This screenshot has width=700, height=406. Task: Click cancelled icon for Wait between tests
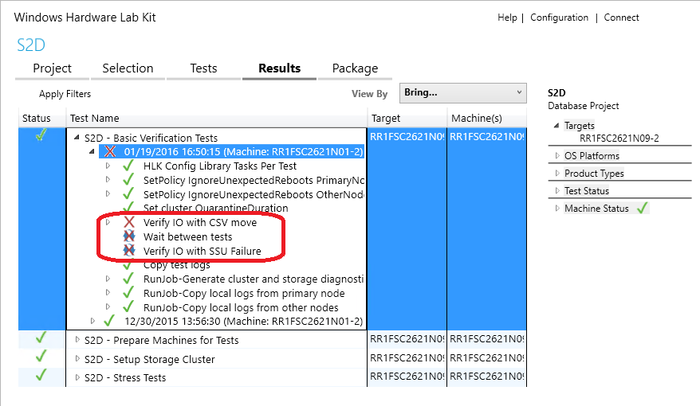(x=129, y=236)
